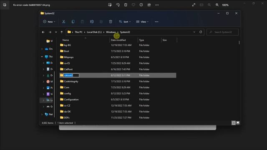Sort by Date modified column header
The height and width of the screenshot is (150, 267).
point(118,40)
